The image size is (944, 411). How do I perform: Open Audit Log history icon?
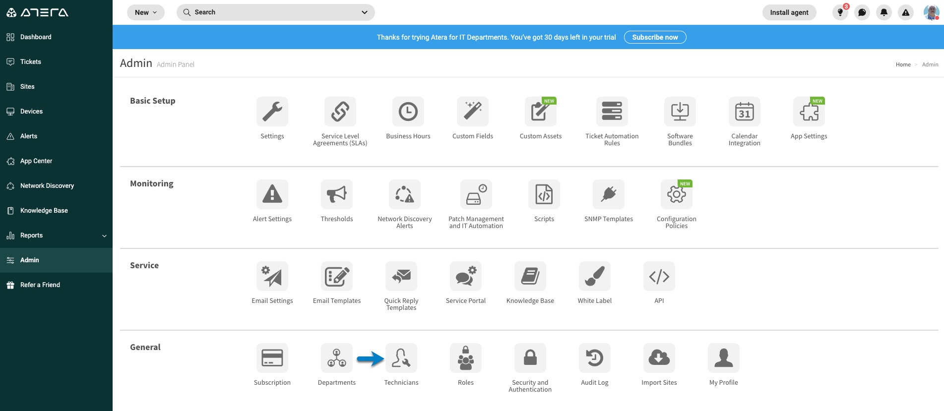tap(595, 358)
